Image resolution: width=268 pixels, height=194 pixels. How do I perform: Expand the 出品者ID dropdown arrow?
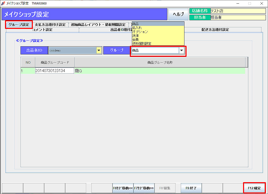pos(99,50)
